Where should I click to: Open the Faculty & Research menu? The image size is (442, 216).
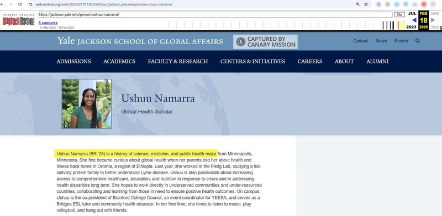178,61
